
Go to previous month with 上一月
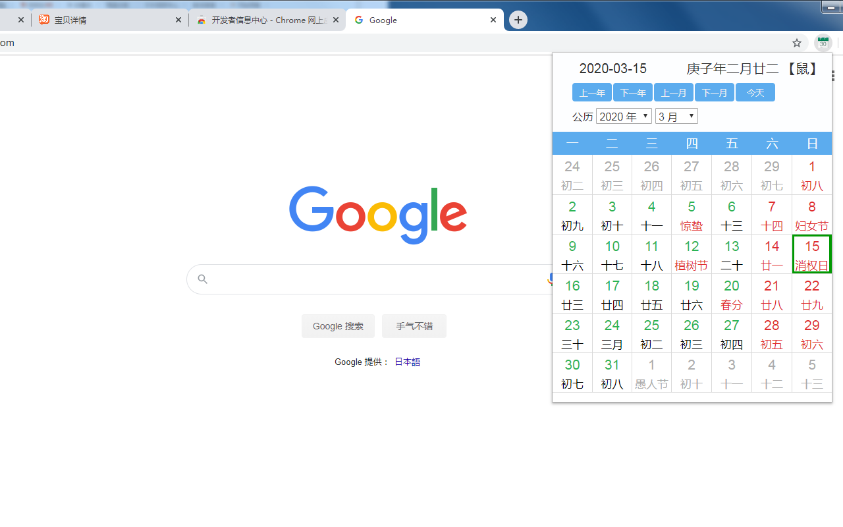[674, 93]
